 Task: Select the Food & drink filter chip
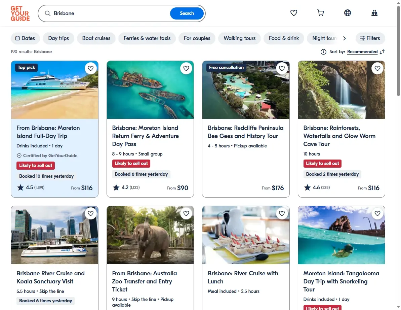[284, 38]
